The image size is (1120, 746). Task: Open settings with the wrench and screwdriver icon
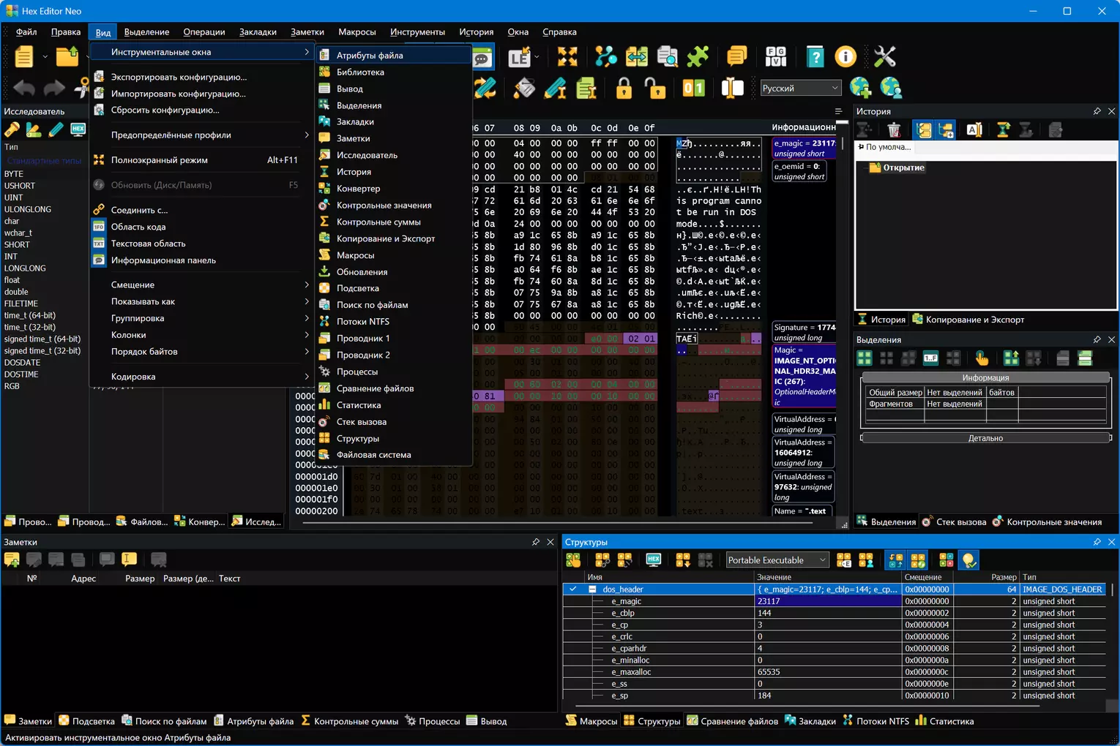[884, 56]
